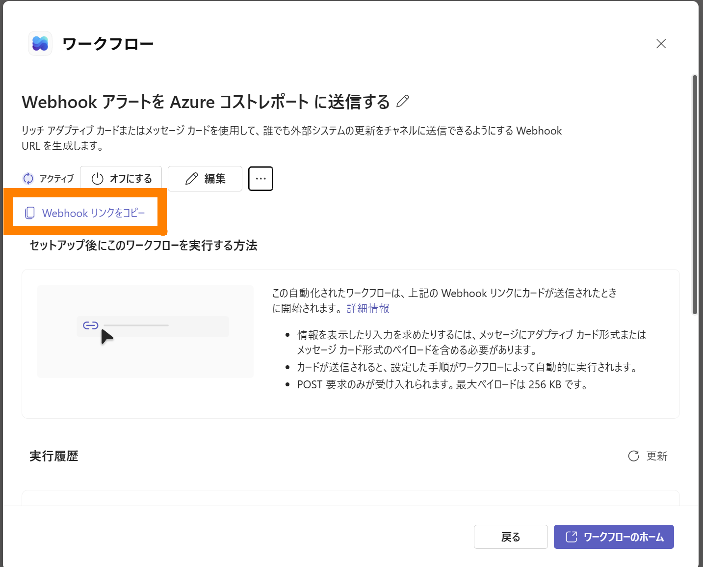Copy link via Webhook リンクをコピー
This screenshot has height=567, width=703.
[x=85, y=213]
